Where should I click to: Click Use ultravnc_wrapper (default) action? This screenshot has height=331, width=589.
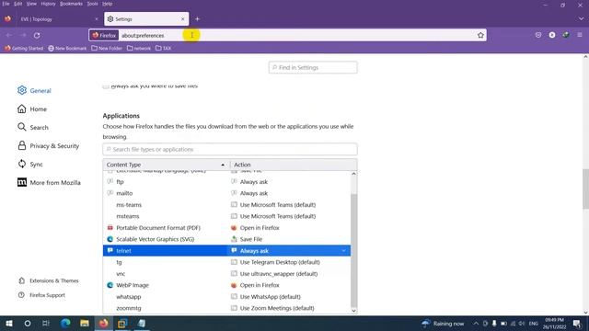pos(278,274)
